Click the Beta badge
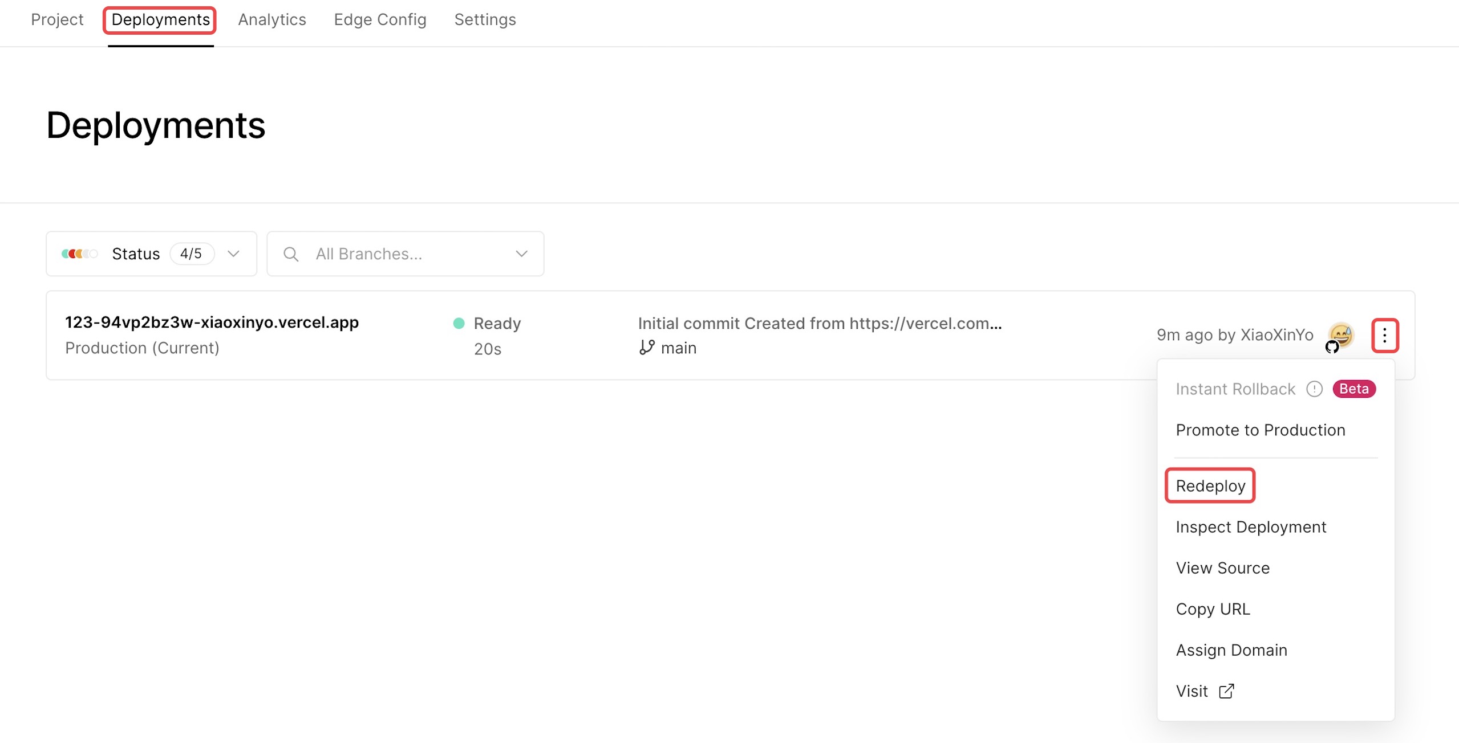 pos(1354,389)
